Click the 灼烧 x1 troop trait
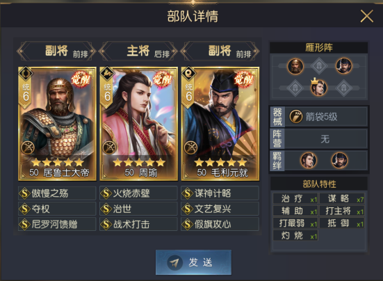Image resolution: width=383 pixels, height=281 pixels. tap(295, 236)
